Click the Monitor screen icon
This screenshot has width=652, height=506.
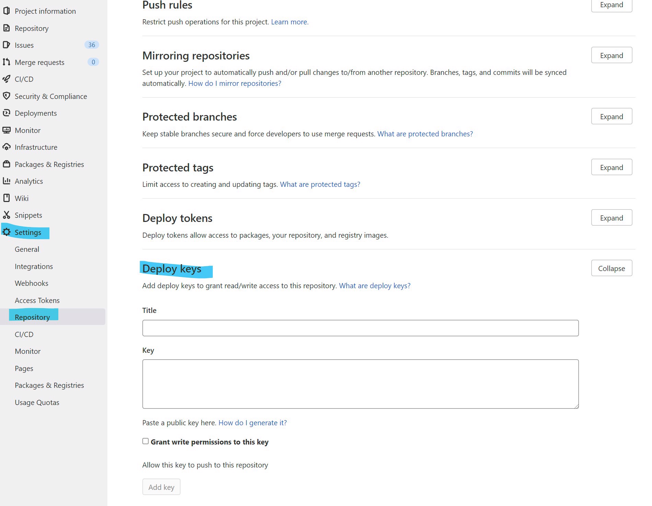click(7, 130)
